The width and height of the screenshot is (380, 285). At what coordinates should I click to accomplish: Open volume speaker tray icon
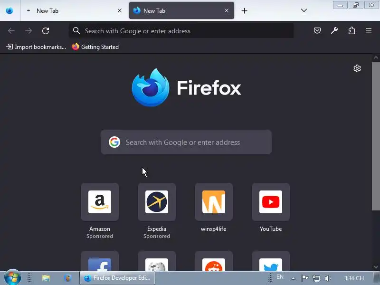click(328, 278)
